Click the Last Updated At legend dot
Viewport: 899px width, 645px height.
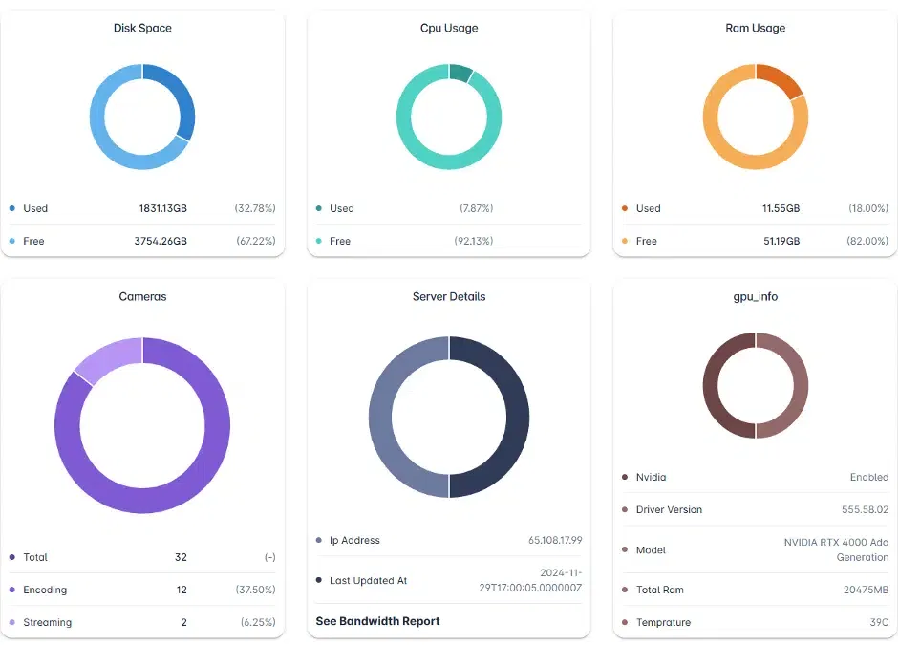(318, 580)
